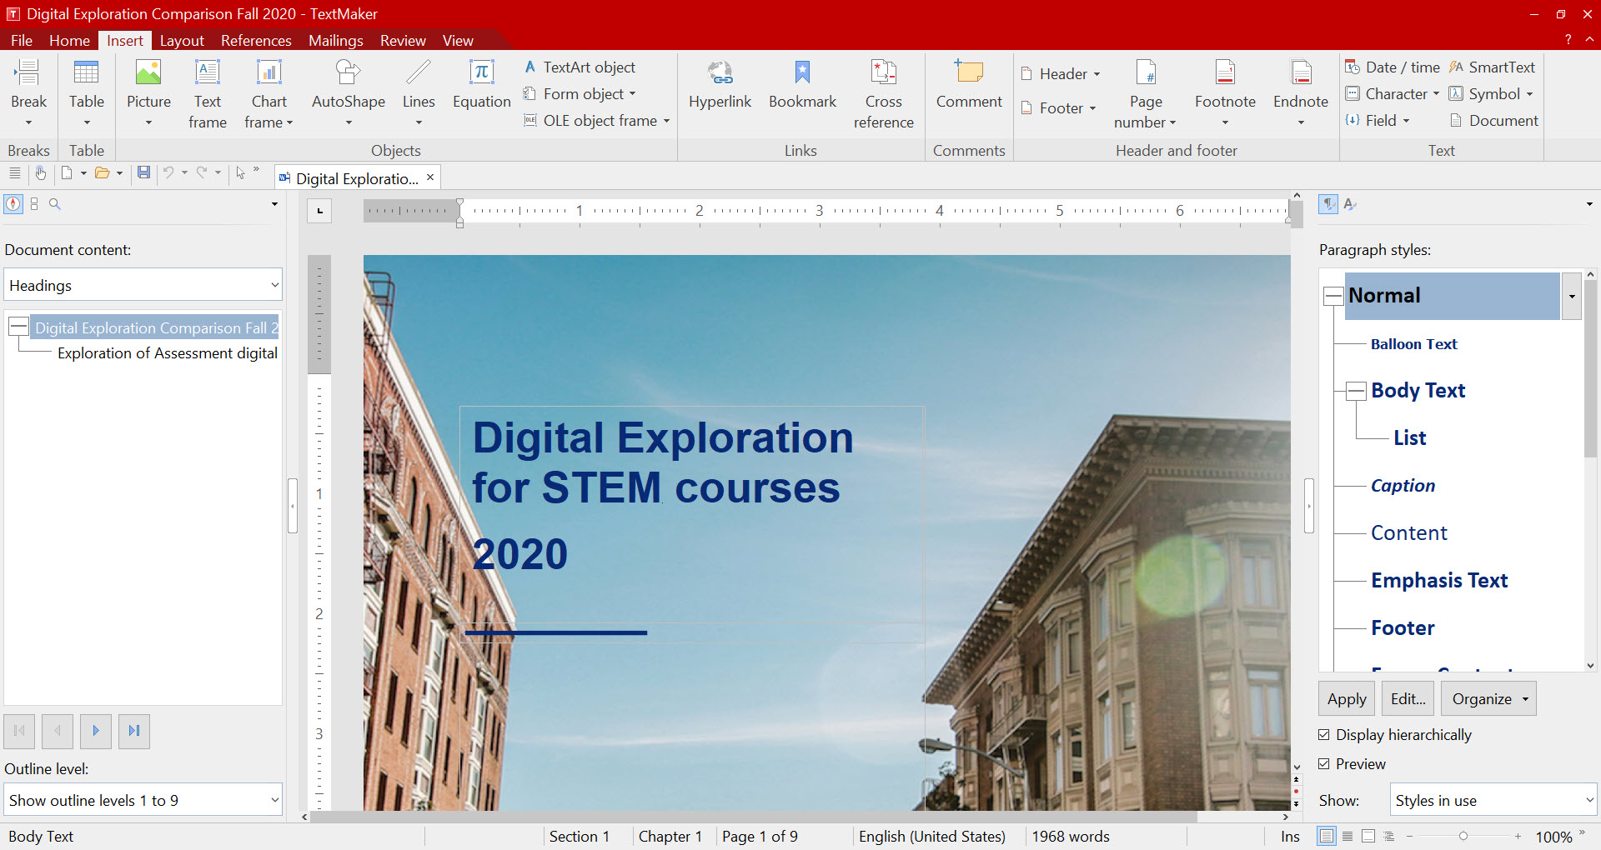Open the Show outline levels dropdown
1601x850 pixels.
point(143,800)
